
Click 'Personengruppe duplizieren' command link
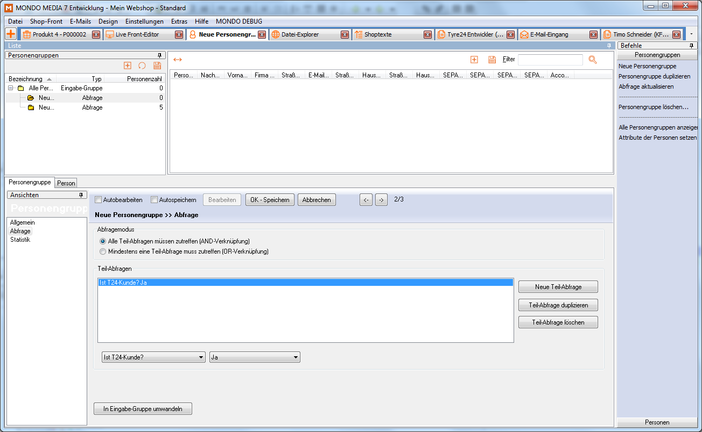click(654, 76)
